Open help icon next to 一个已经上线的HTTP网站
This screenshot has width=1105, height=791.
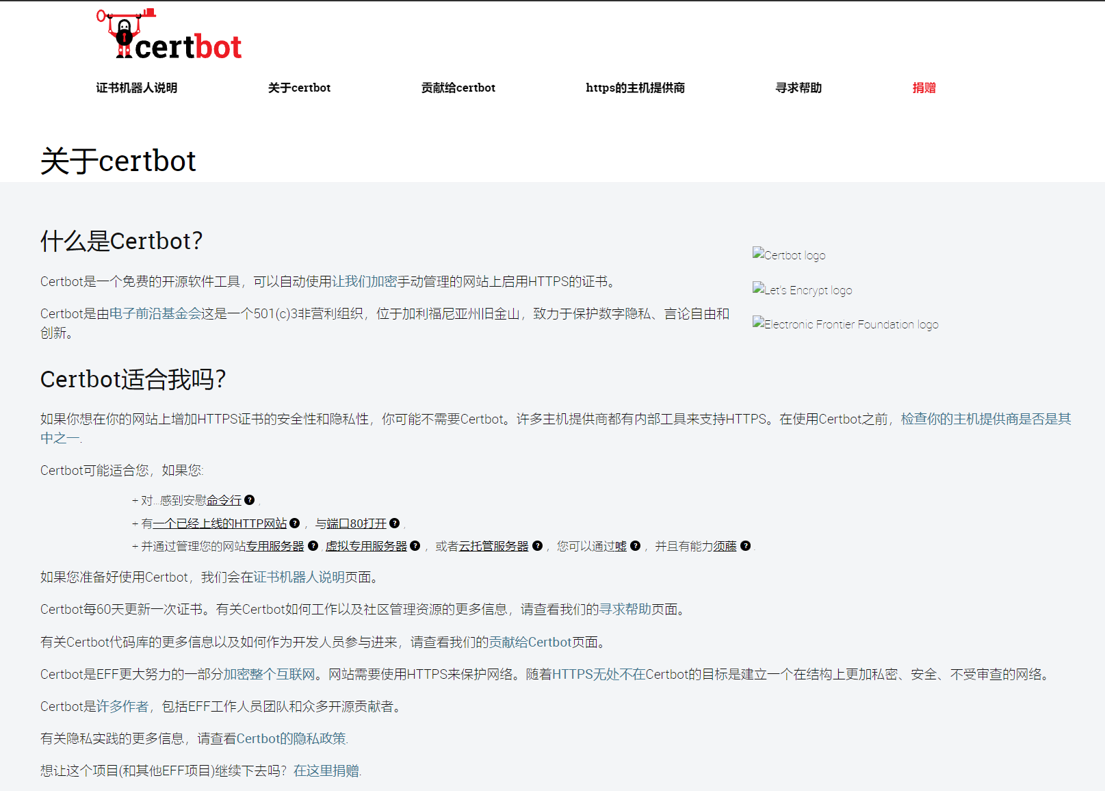click(294, 523)
